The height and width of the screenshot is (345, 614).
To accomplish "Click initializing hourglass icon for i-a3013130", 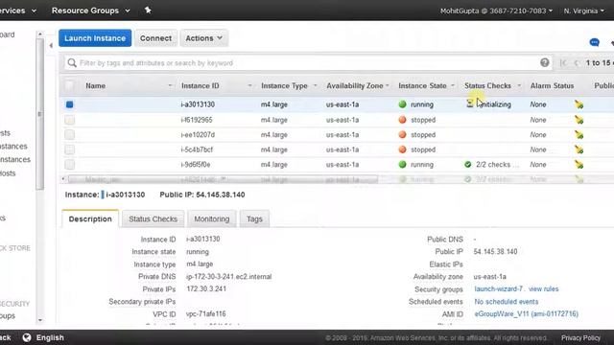I will [x=469, y=103].
